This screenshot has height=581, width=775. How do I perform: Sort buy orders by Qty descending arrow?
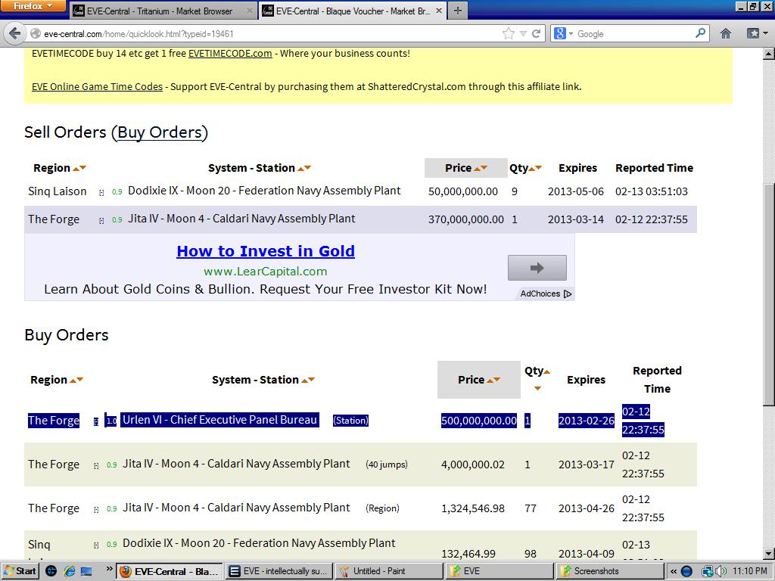pos(537,389)
